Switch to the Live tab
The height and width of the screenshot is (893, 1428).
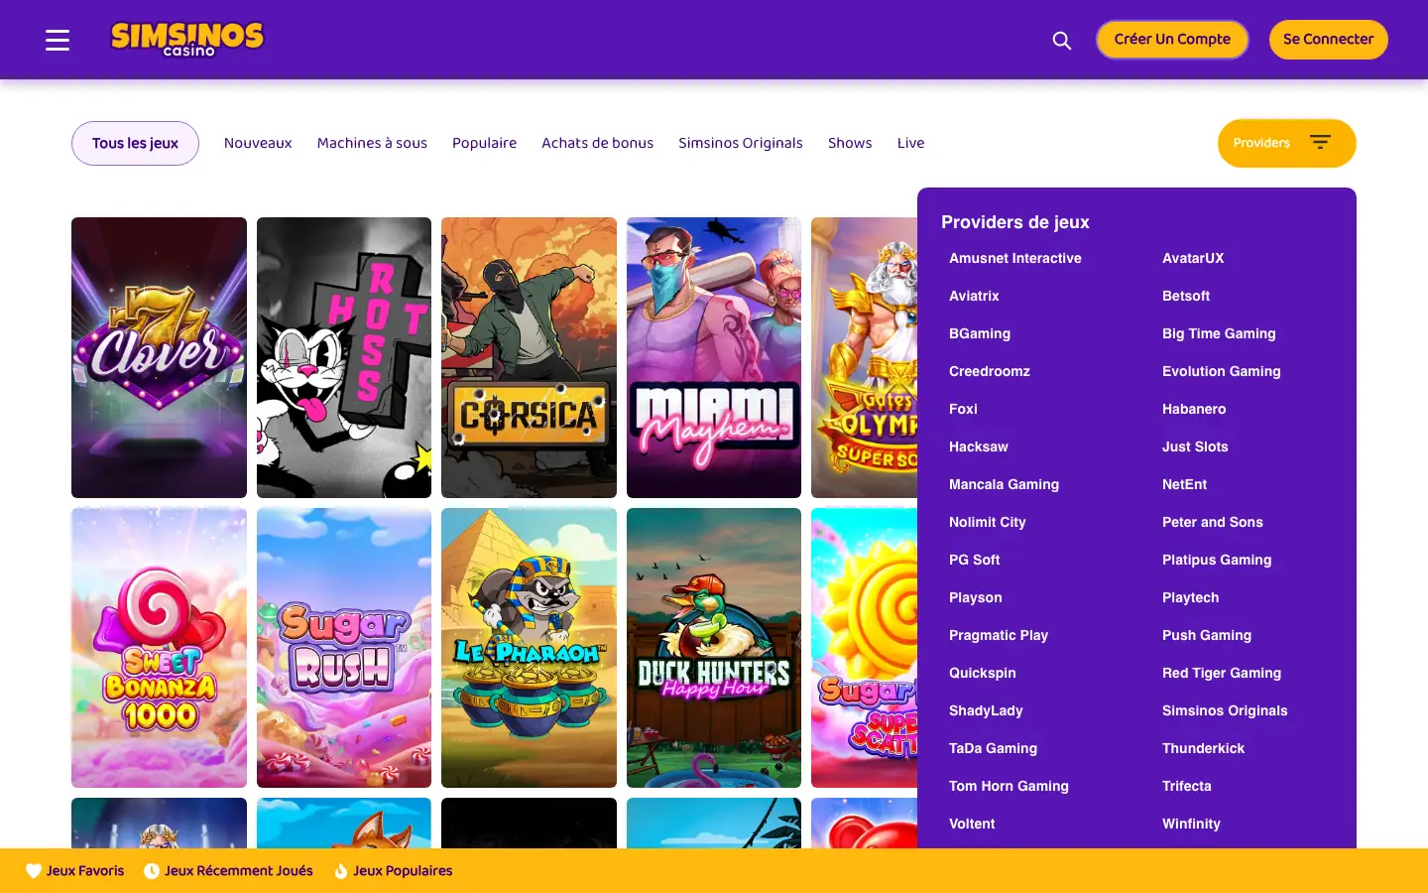(910, 143)
